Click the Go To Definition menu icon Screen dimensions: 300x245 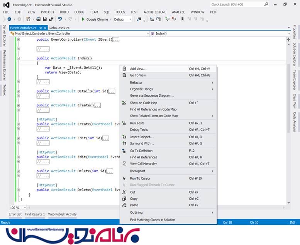pyautogui.click(x=124, y=151)
